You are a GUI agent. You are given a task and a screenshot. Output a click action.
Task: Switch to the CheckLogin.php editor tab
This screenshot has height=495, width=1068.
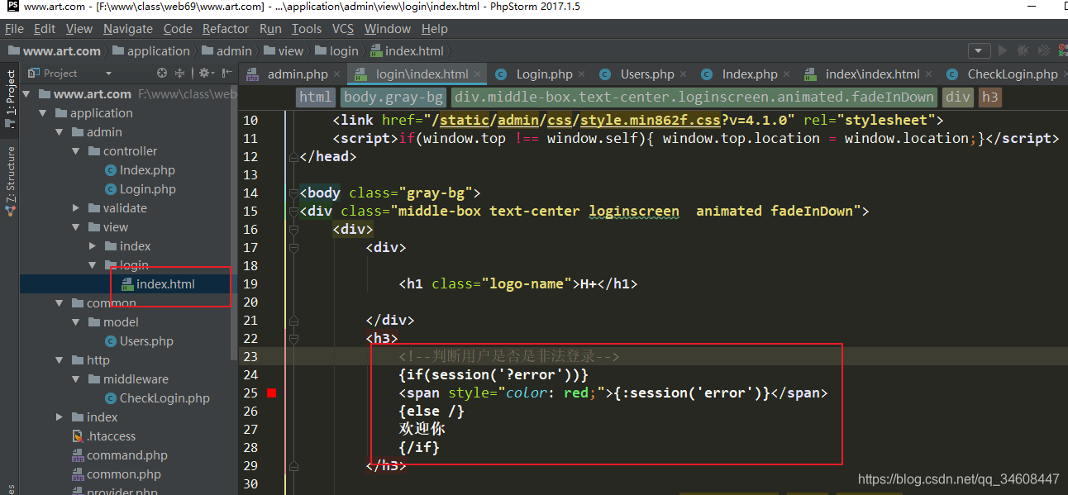pyautogui.click(x=1005, y=74)
